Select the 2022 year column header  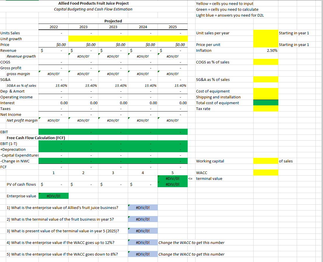tap(54, 27)
